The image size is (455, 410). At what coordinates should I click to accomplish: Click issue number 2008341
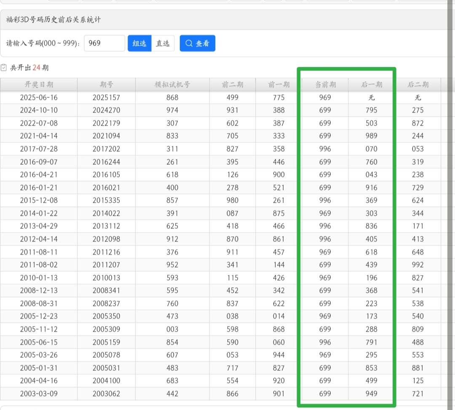(106, 290)
